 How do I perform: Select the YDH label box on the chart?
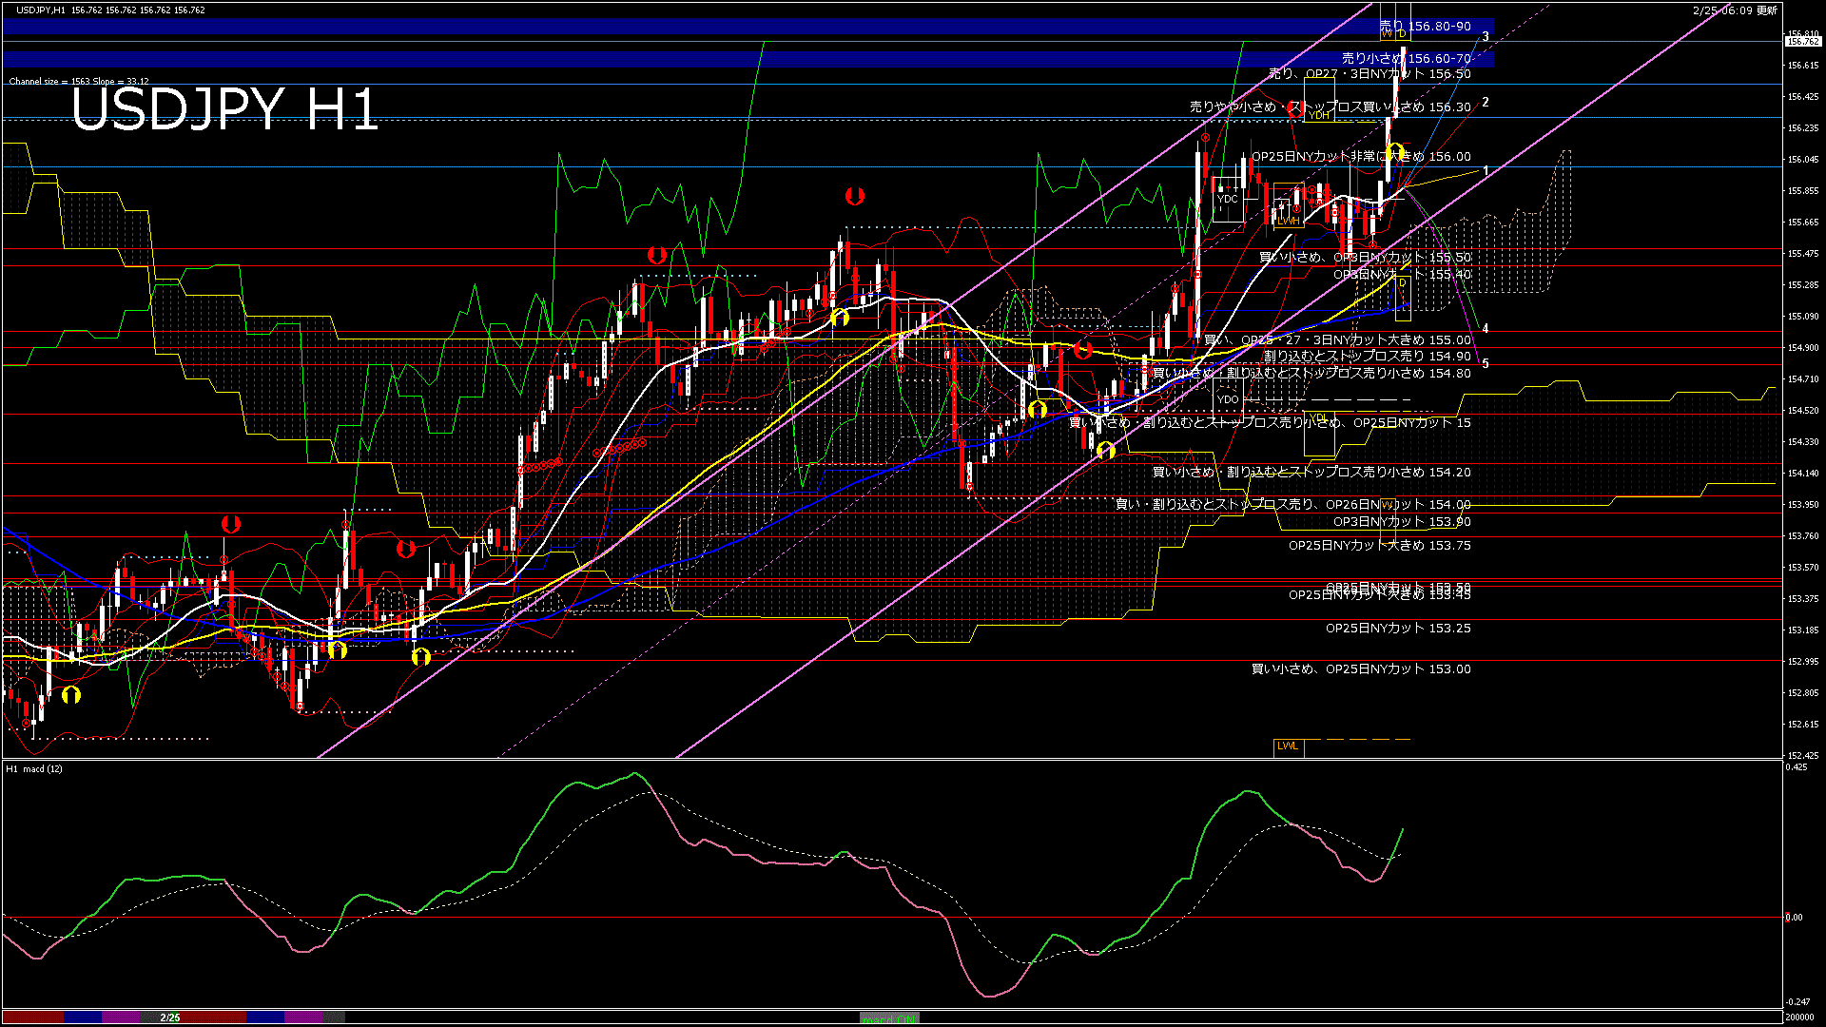click(x=1317, y=116)
